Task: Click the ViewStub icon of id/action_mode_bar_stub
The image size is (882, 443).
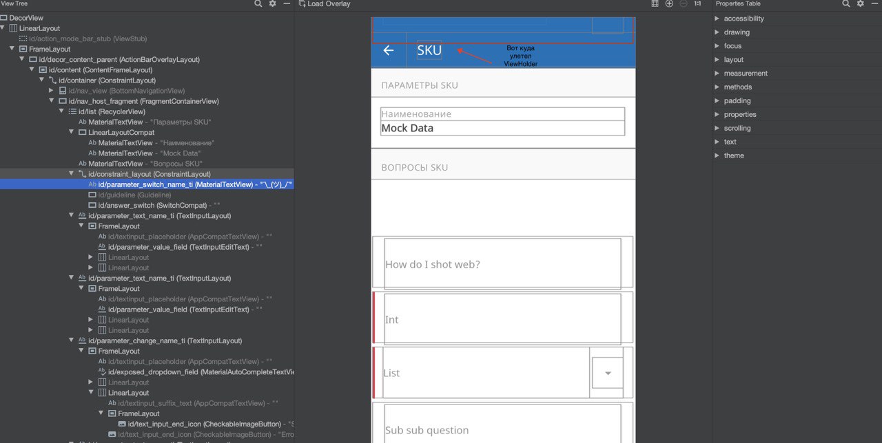Action: [23, 39]
